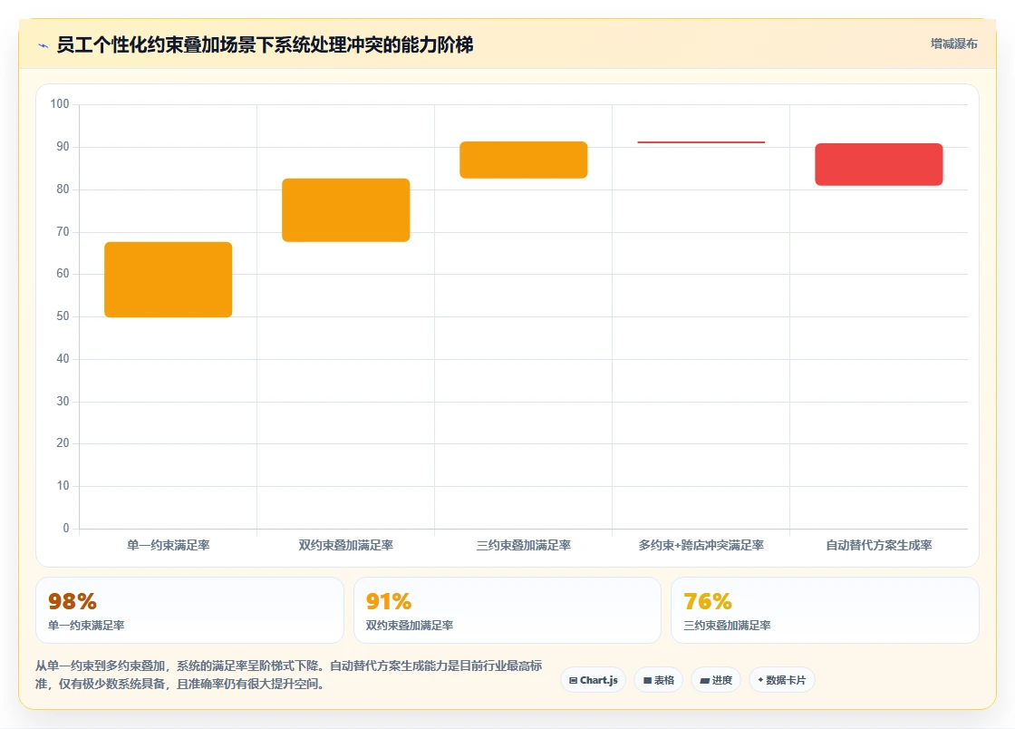Click the y-axis value 0
1015x729 pixels.
pyautogui.click(x=66, y=528)
